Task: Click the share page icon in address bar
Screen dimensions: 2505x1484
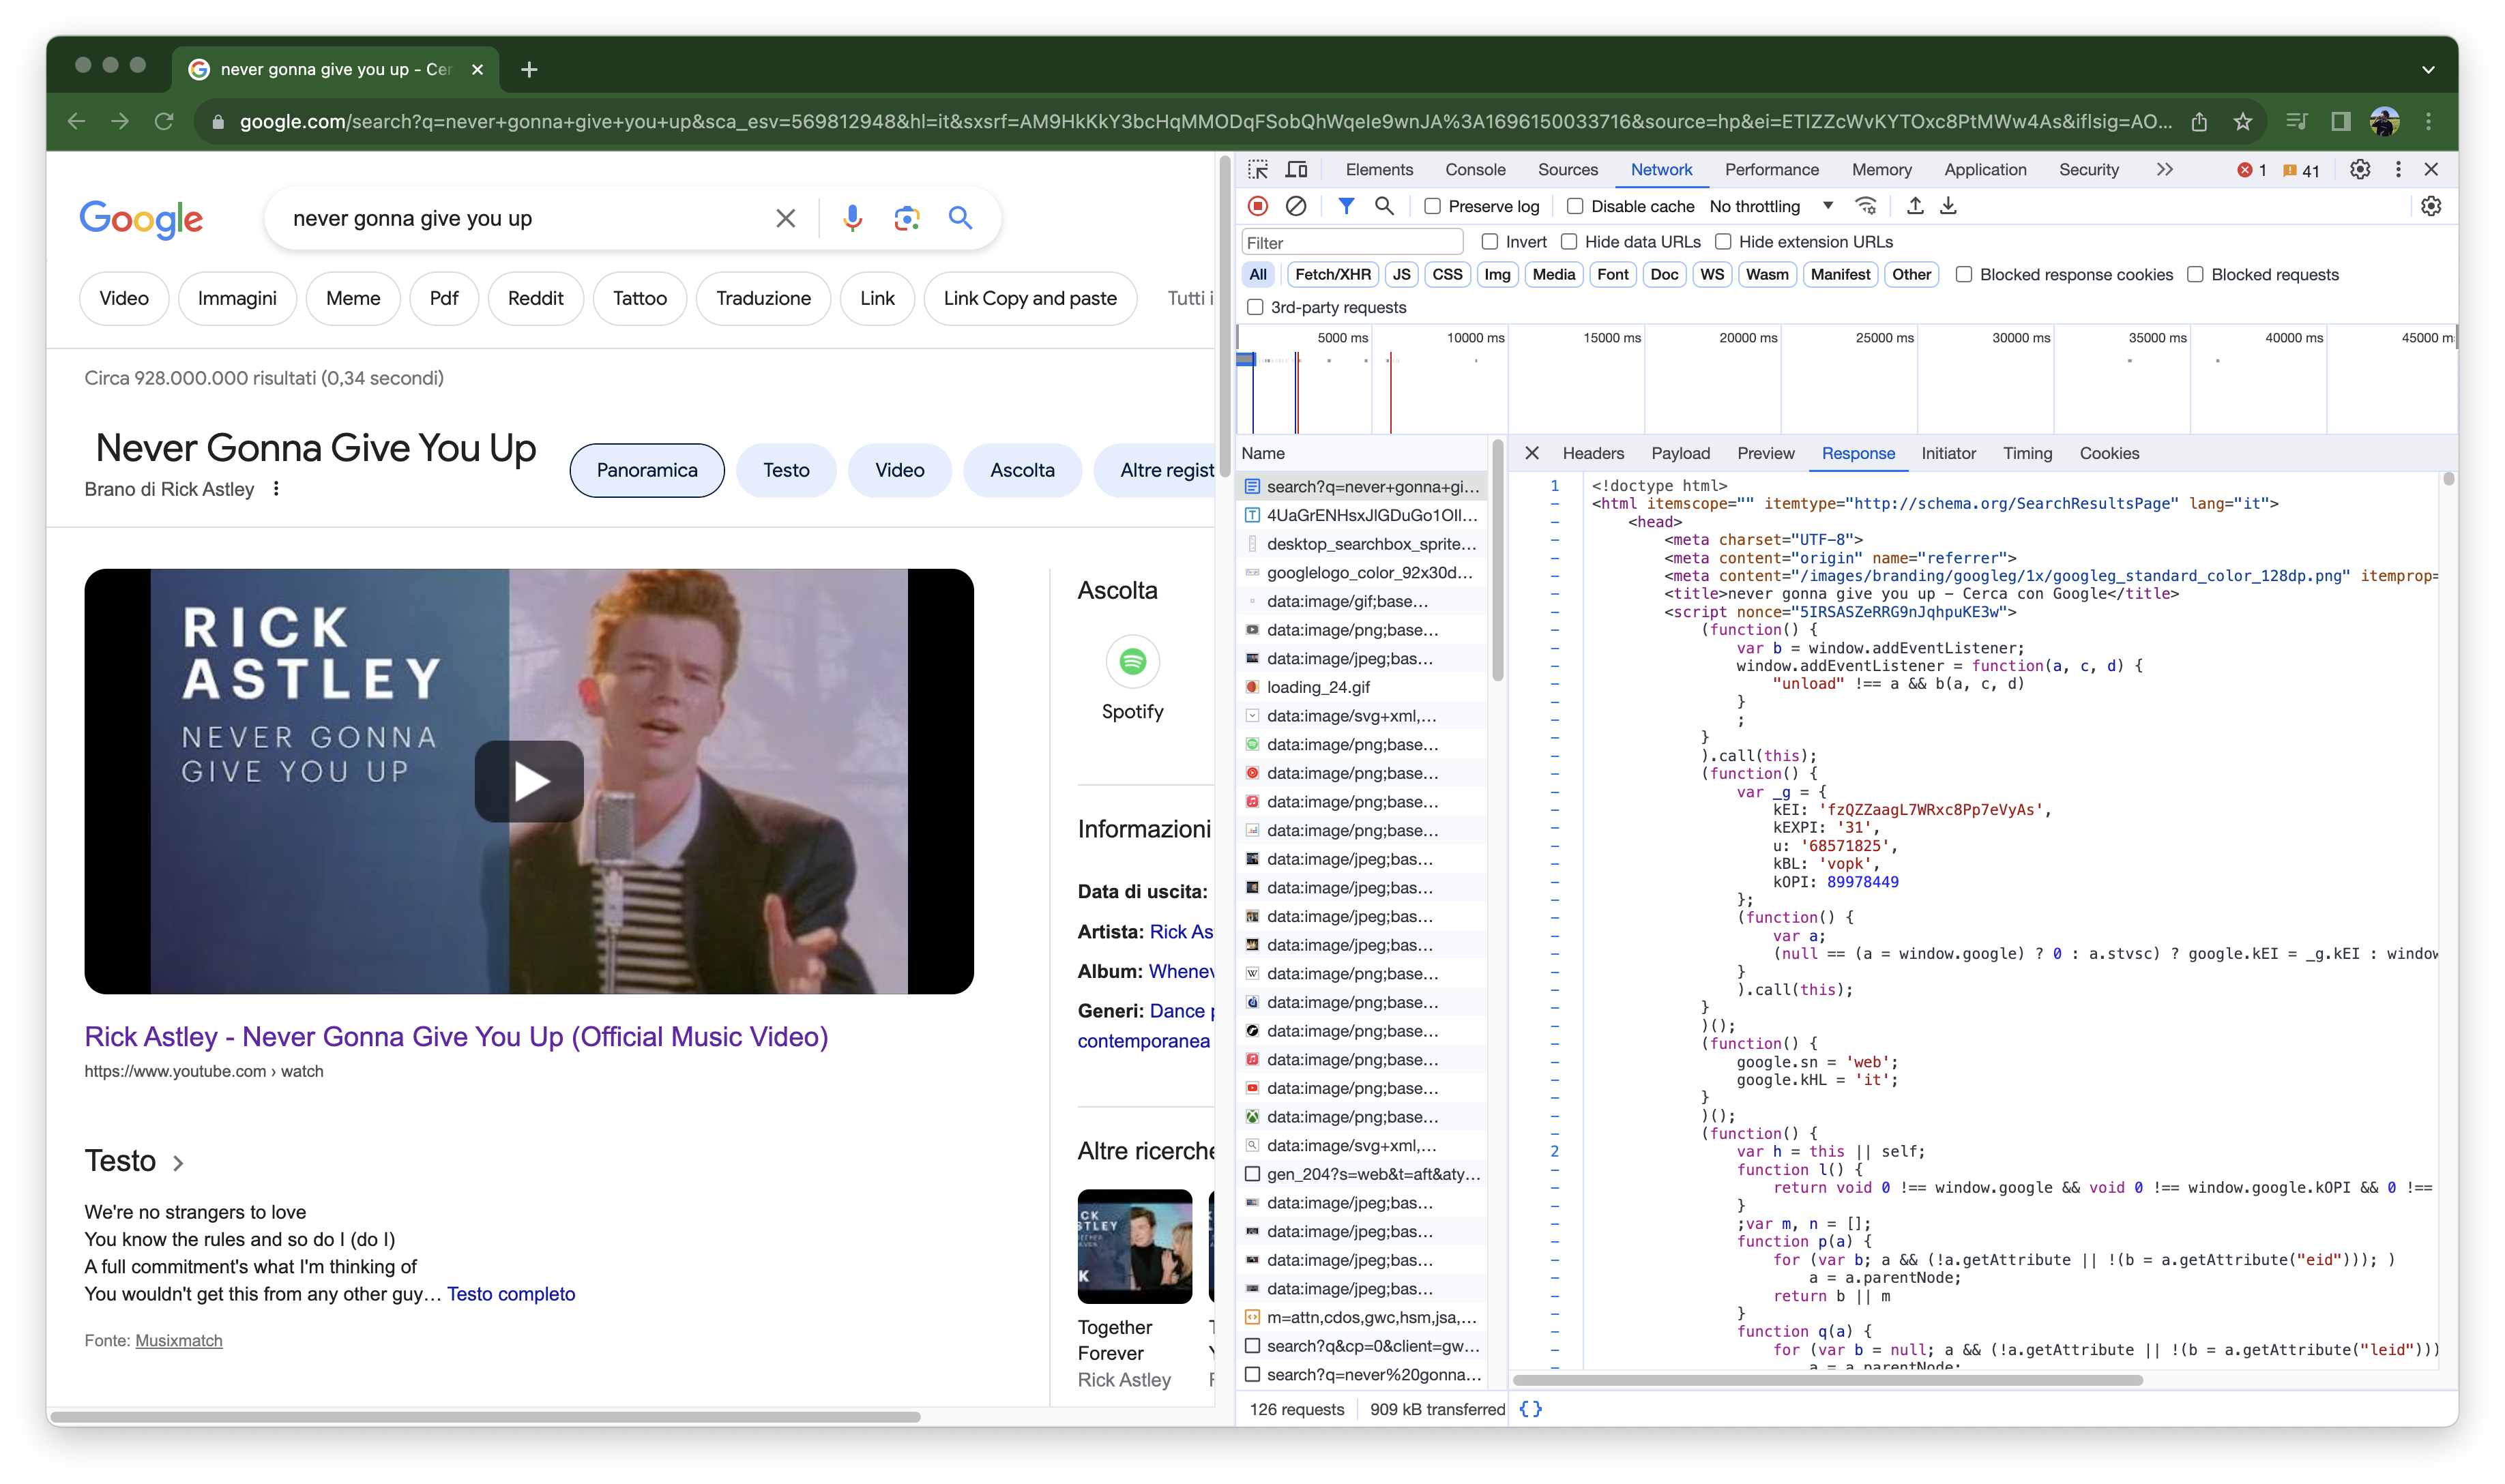Action: click(x=2199, y=122)
